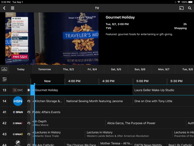The image size is (194, 146).
Task: Tap the restart icon on HSN row
Action: pos(29,101)
